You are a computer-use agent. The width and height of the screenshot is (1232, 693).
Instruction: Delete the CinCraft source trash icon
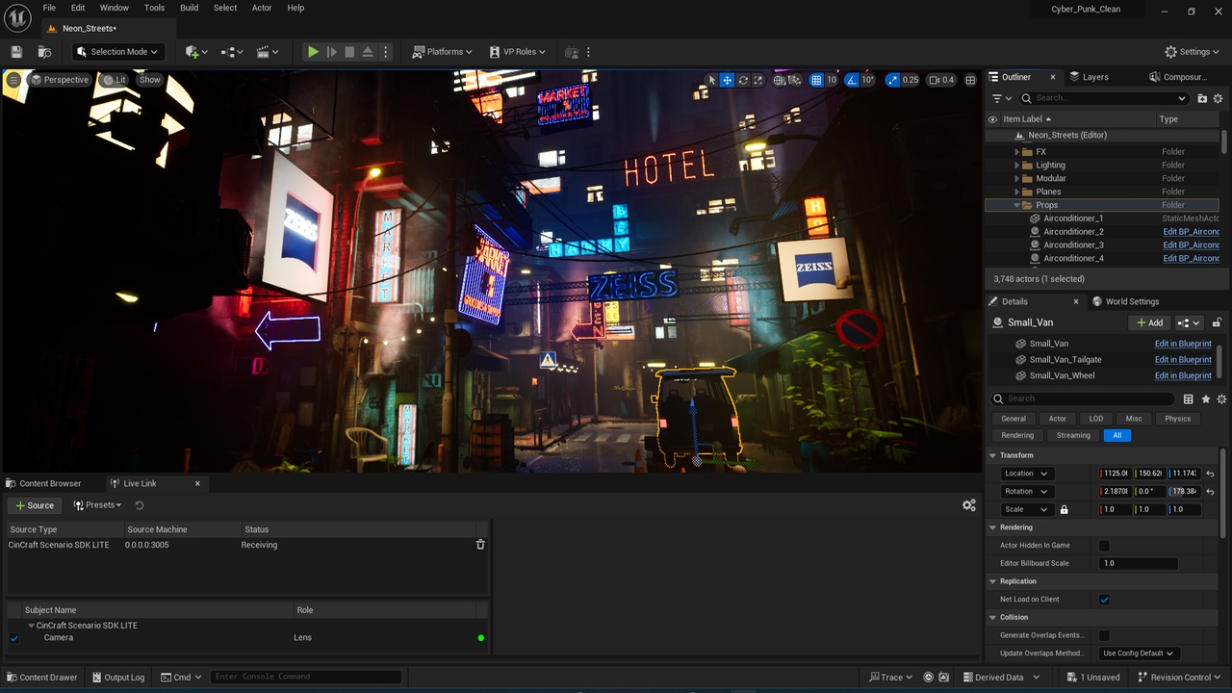pyautogui.click(x=480, y=545)
